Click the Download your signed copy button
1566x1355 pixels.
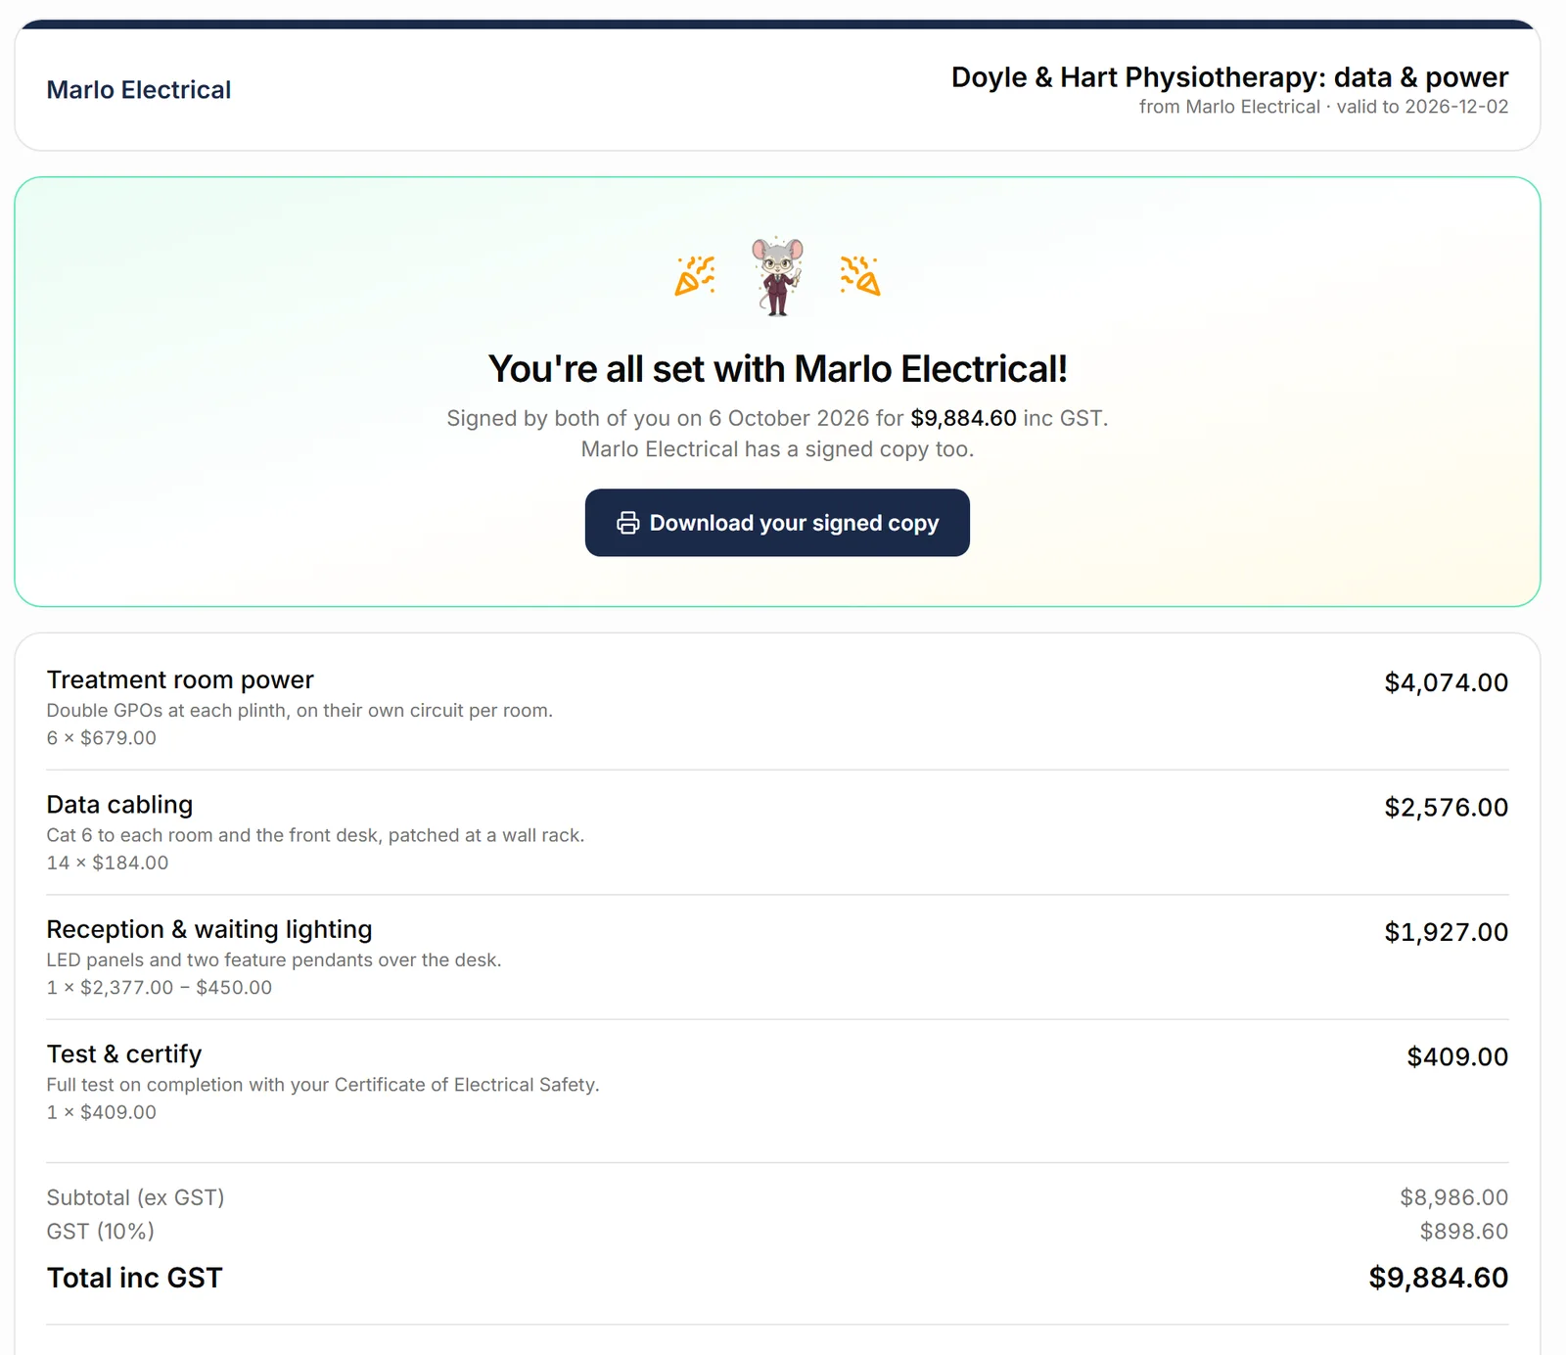pyautogui.click(x=777, y=523)
